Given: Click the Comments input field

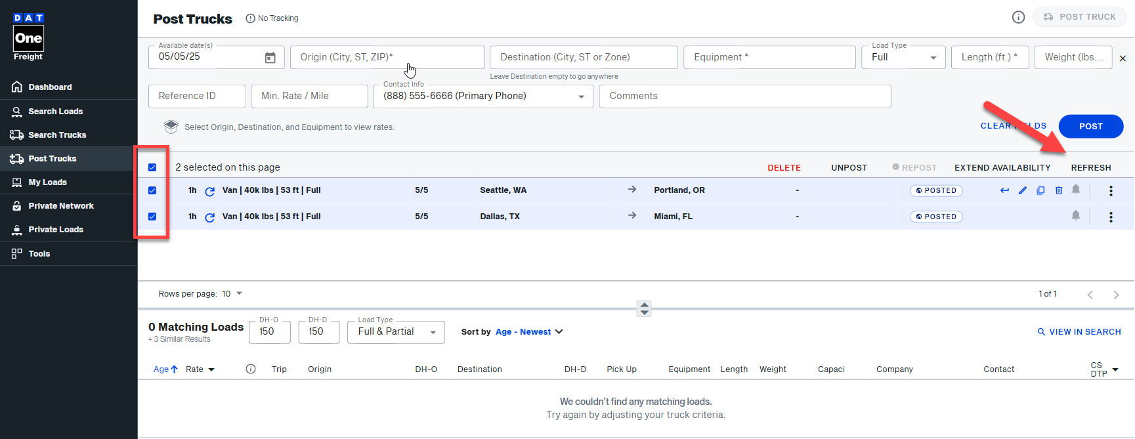Looking at the screenshot, I should coord(745,96).
